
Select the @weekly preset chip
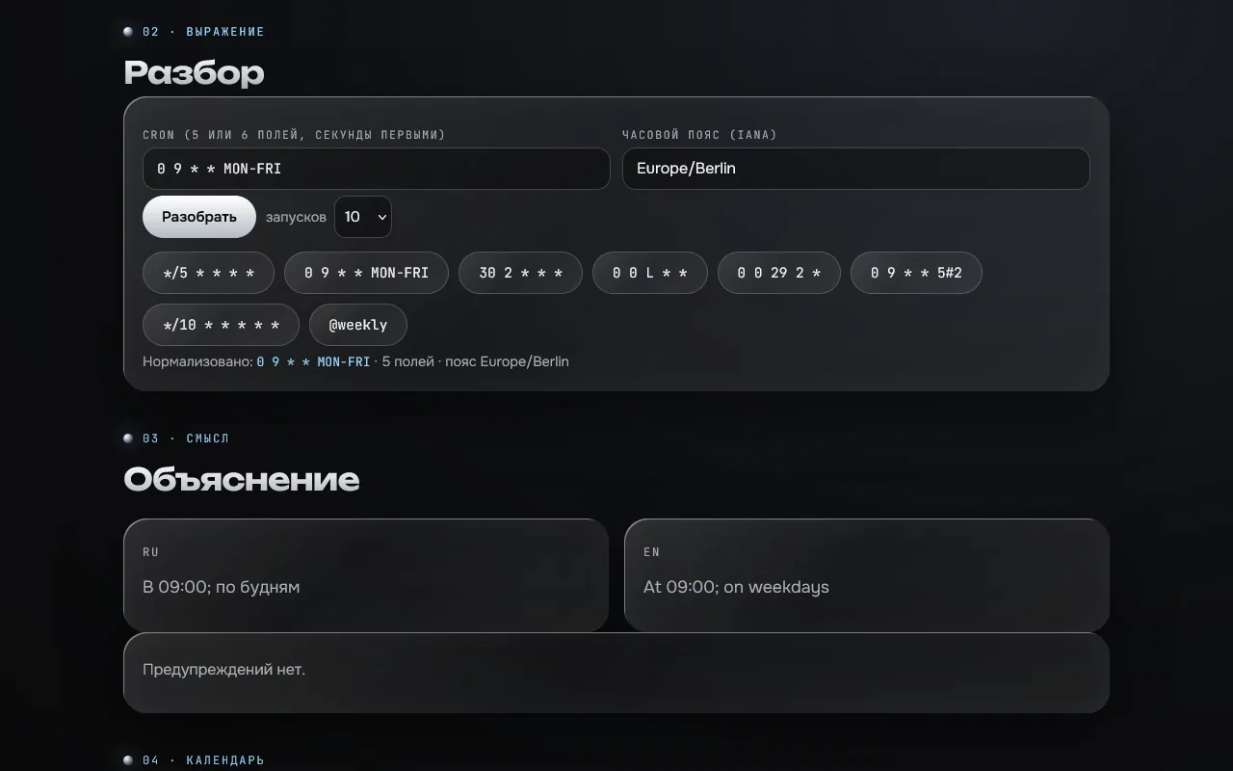coord(358,325)
